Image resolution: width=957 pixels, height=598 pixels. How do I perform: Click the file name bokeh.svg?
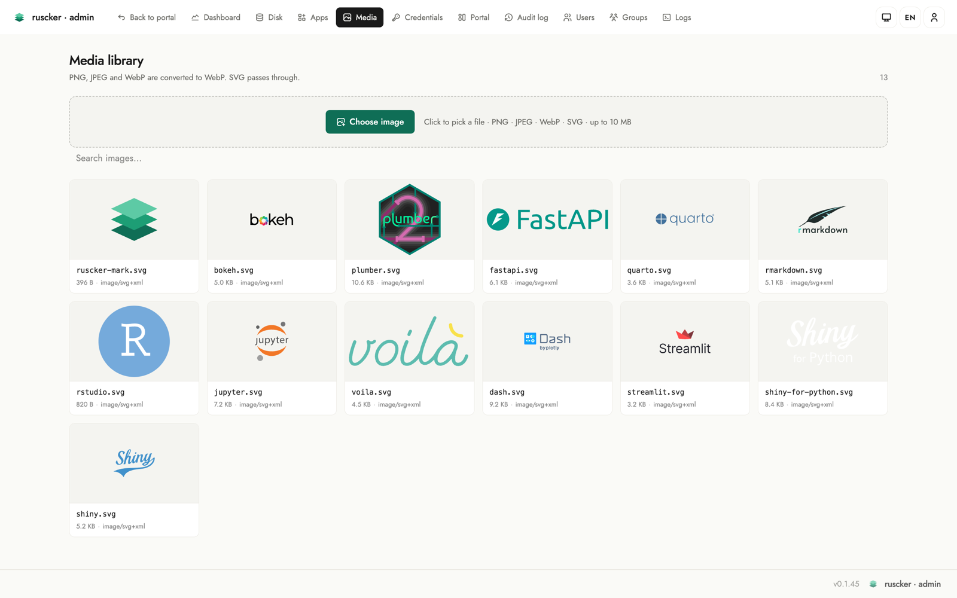point(234,270)
